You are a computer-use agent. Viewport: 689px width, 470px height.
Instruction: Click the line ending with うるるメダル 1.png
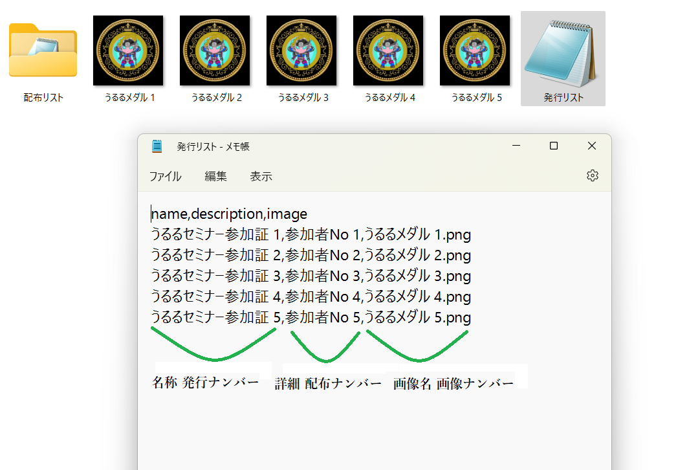pos(311,234)
